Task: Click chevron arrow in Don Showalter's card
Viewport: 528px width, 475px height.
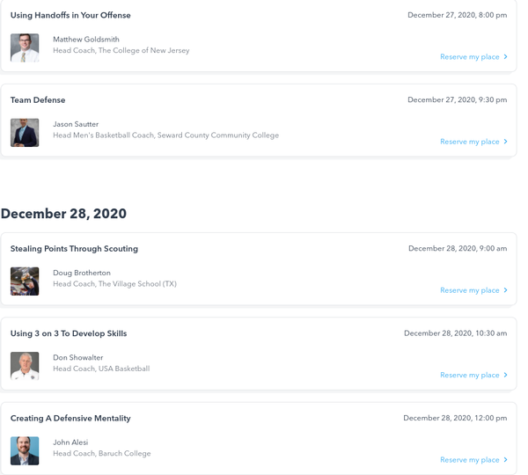Action: coord(506,375)
